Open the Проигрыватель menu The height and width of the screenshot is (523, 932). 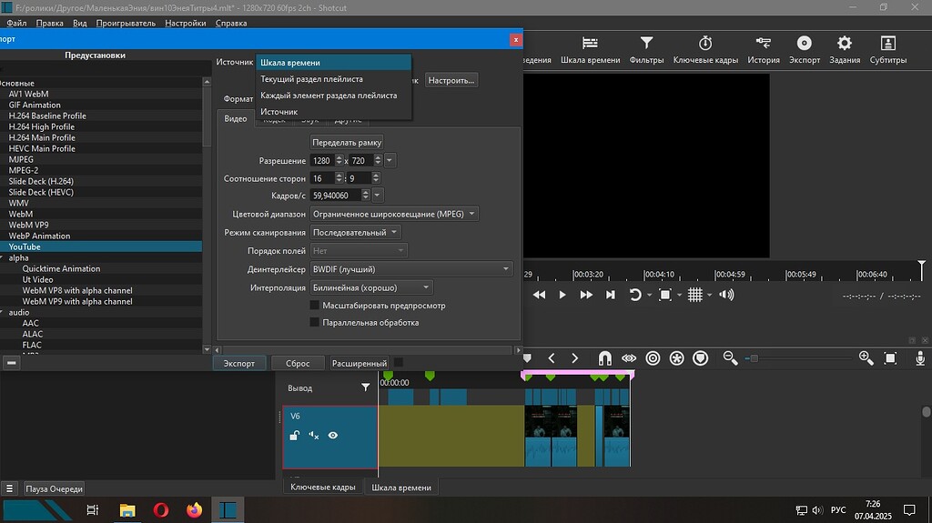tap(126, 23)
